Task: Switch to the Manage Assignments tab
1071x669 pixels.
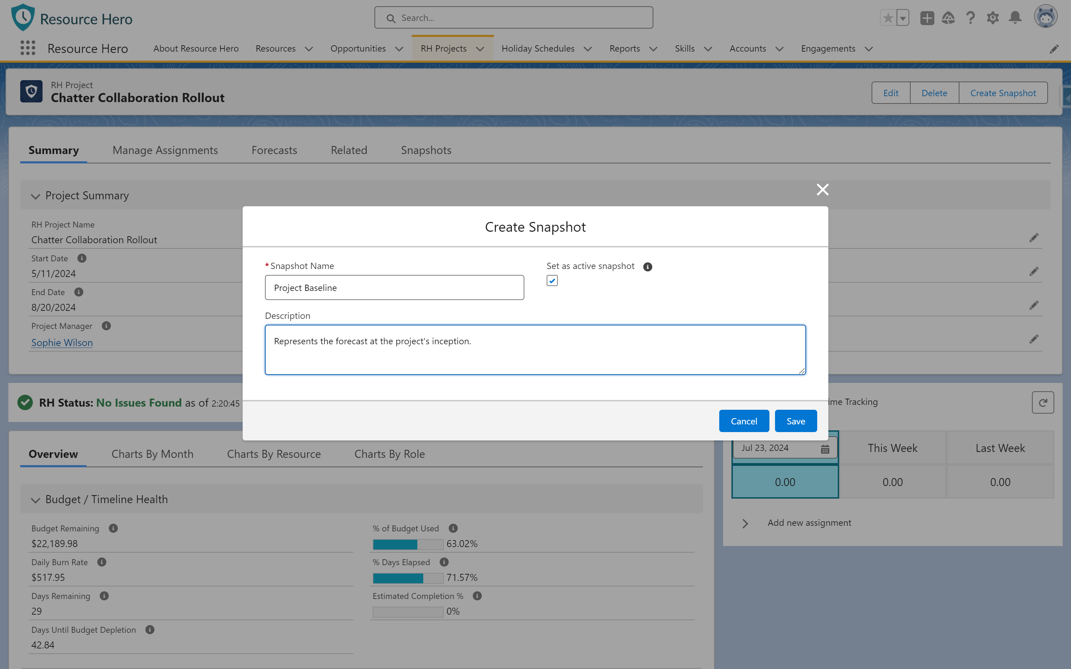Action: [x=165, y=151]
